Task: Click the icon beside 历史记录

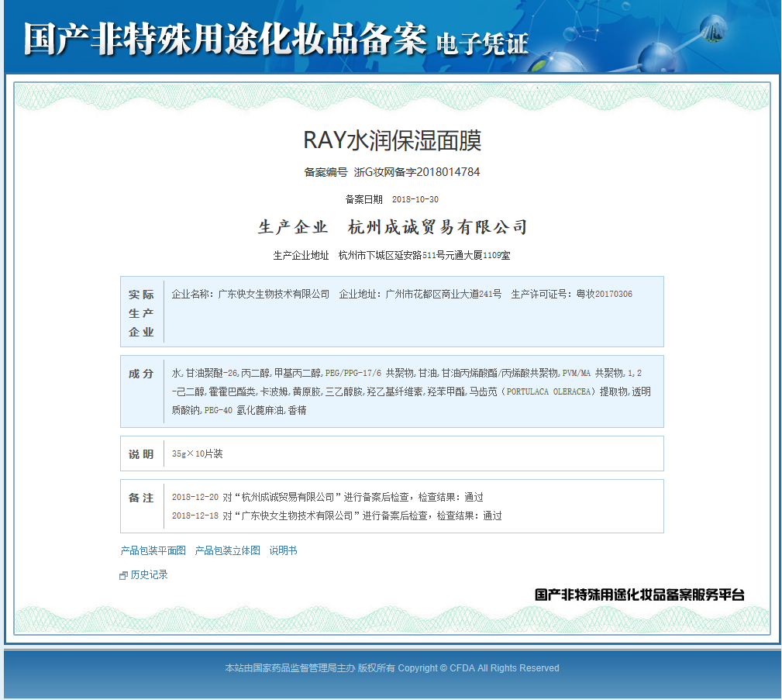Action: coord(124,576)
